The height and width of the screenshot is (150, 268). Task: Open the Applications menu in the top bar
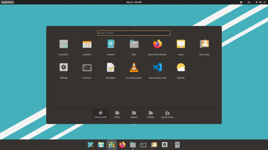click(x=8, y=2)
